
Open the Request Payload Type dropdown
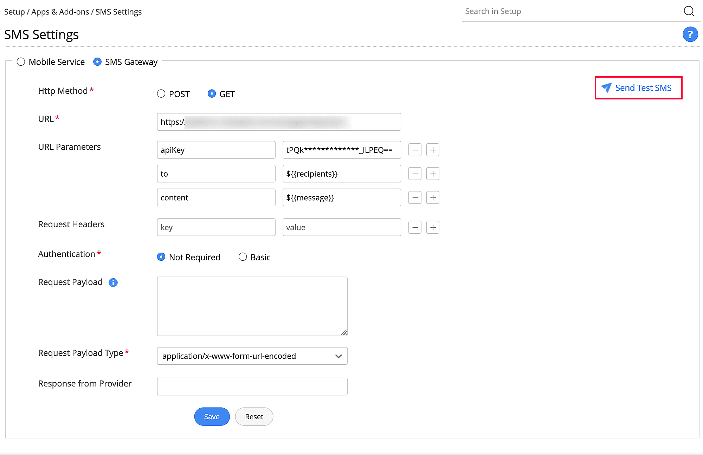point(252,356)
